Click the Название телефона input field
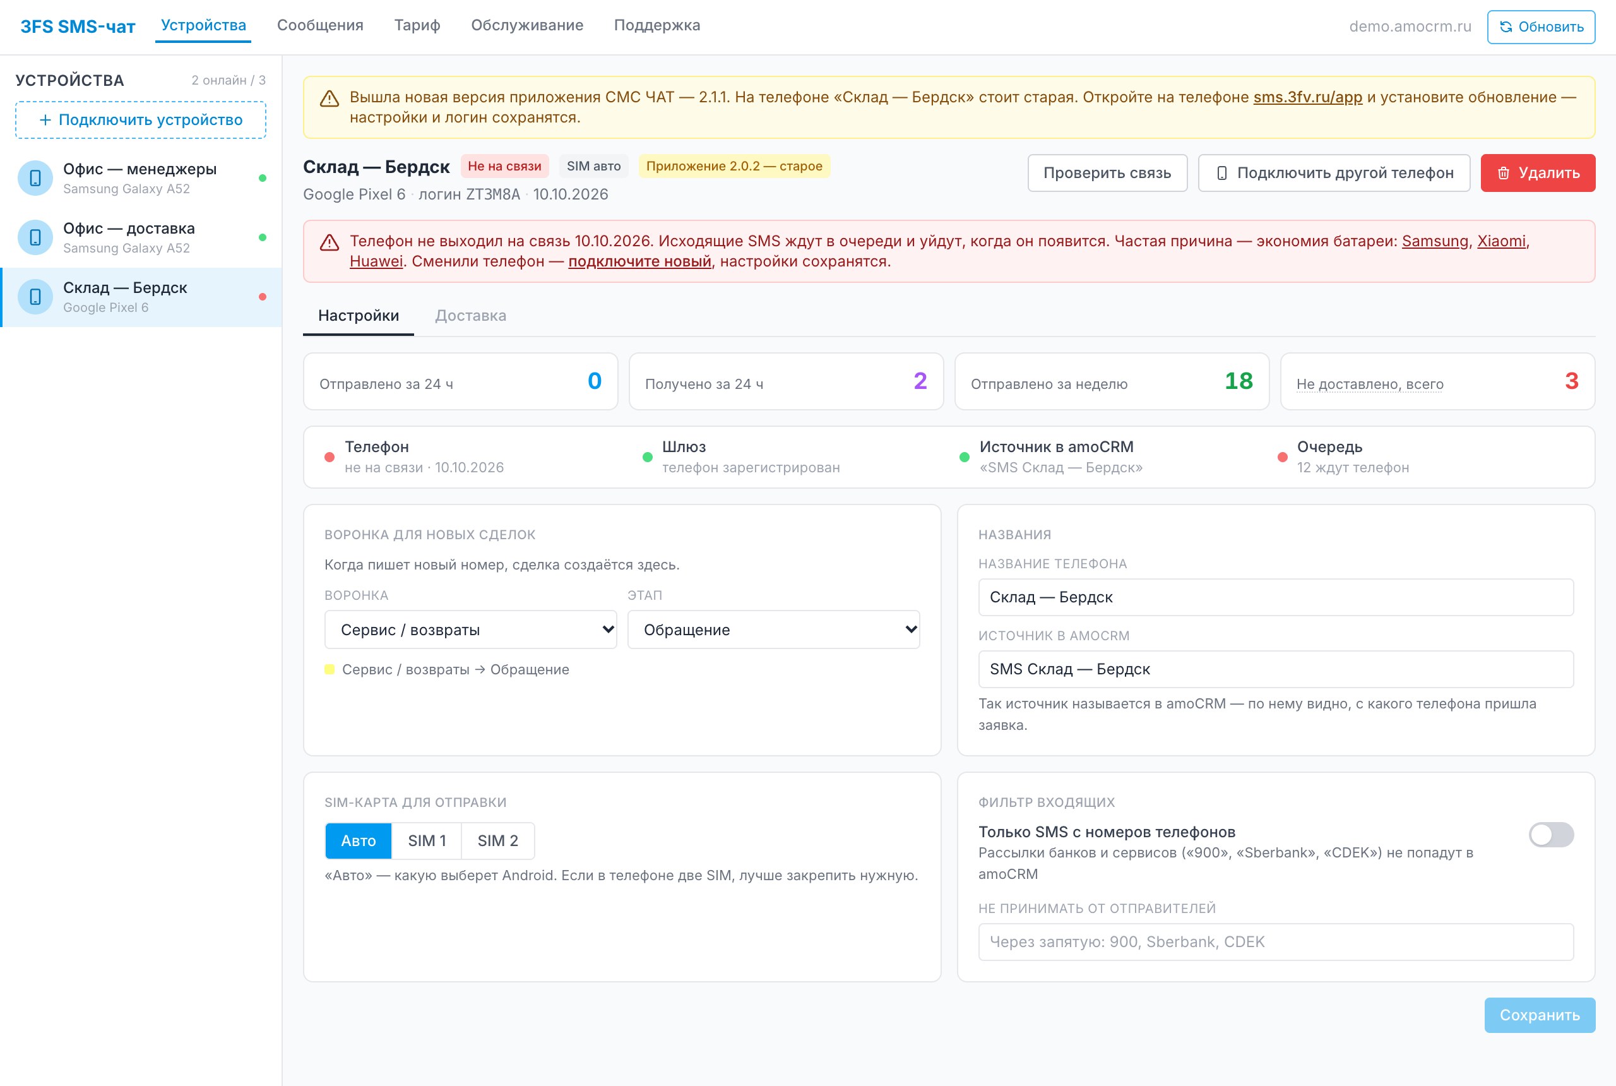 pos(1275,597)
